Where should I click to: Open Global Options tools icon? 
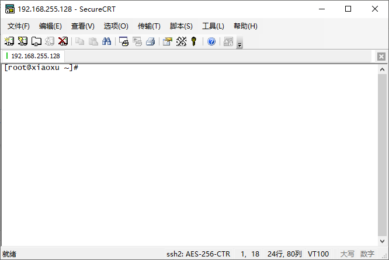[181, 41]
